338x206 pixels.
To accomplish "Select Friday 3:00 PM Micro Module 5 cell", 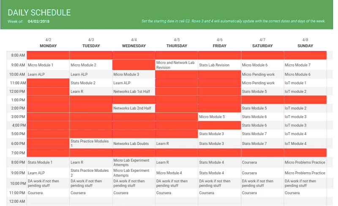I will pos(219,117).
